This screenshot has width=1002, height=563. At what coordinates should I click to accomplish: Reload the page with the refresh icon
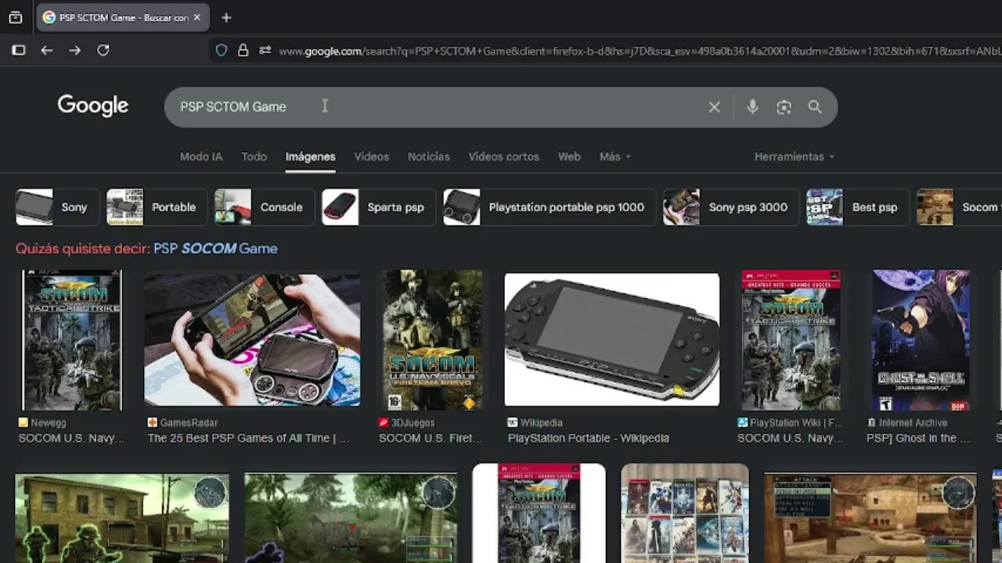(103, 50)
